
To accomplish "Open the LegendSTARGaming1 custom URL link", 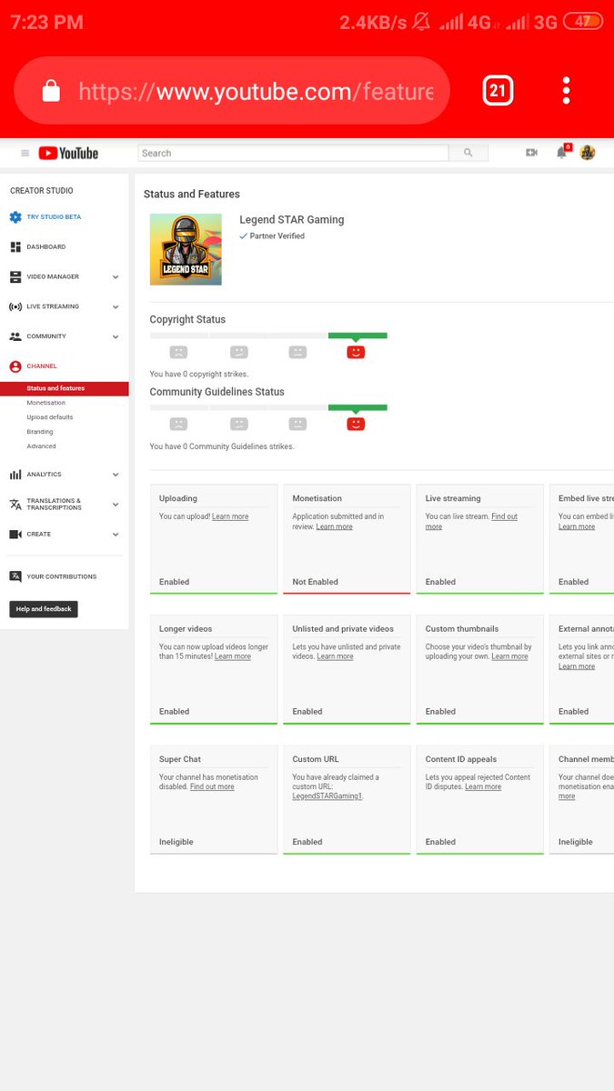I will pos(327,796).
